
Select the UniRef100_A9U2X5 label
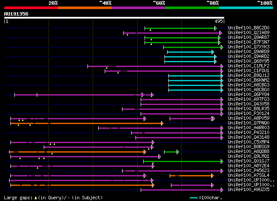click(x=248, y=190)
